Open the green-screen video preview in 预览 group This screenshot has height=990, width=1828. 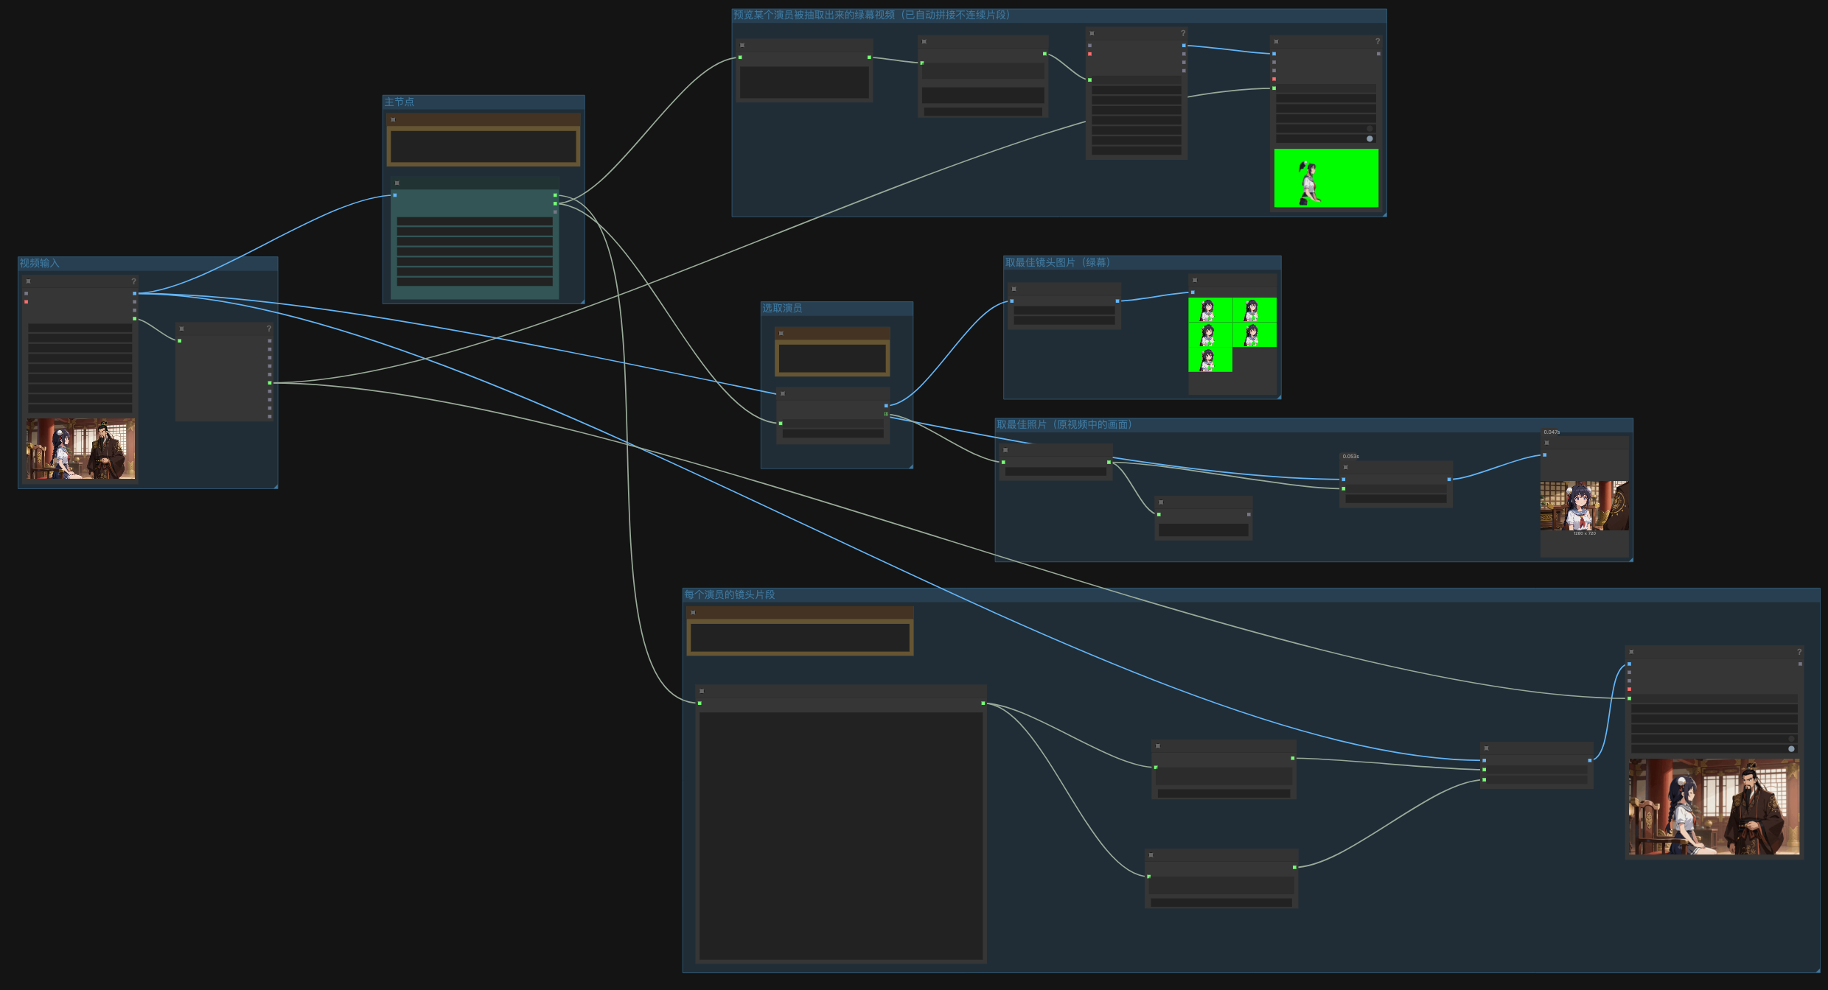click(x=1326, y=178)
